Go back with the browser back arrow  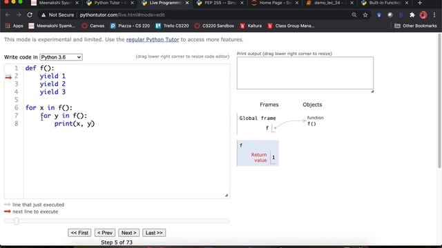(x=8, y=15)
